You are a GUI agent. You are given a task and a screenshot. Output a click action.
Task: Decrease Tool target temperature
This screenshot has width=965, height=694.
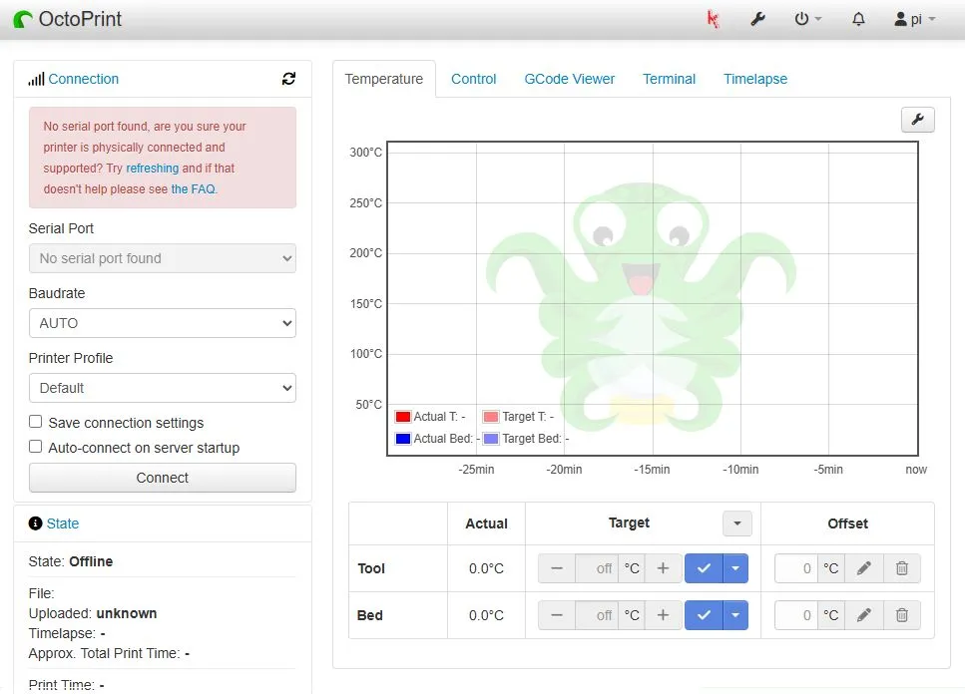[x=557, y=568]
